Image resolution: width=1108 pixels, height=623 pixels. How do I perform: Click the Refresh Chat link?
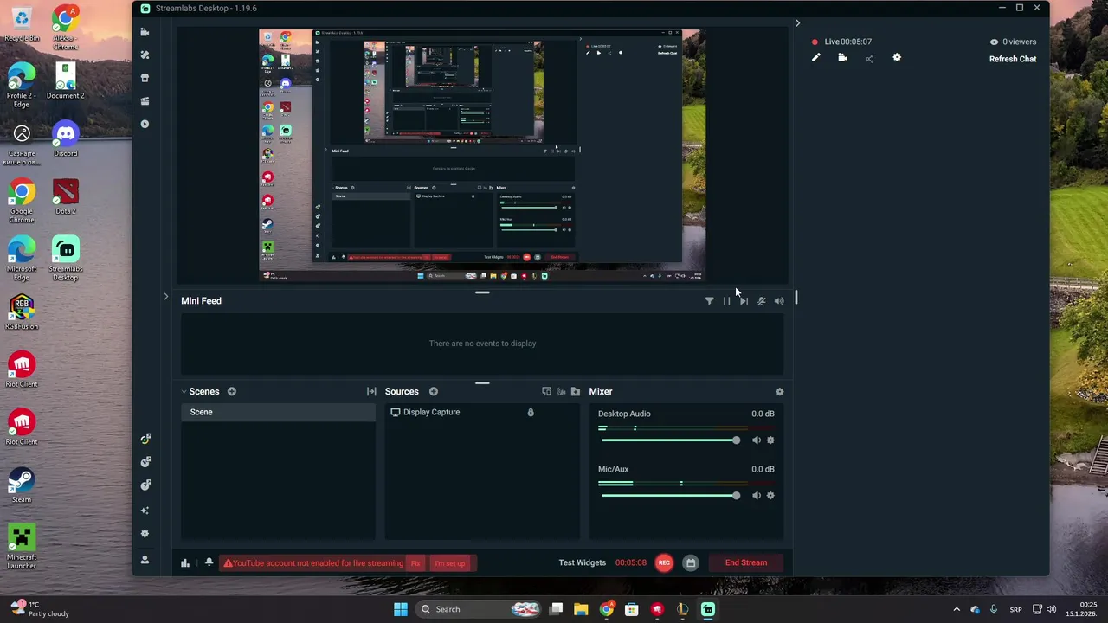(x=1013, y=59)
